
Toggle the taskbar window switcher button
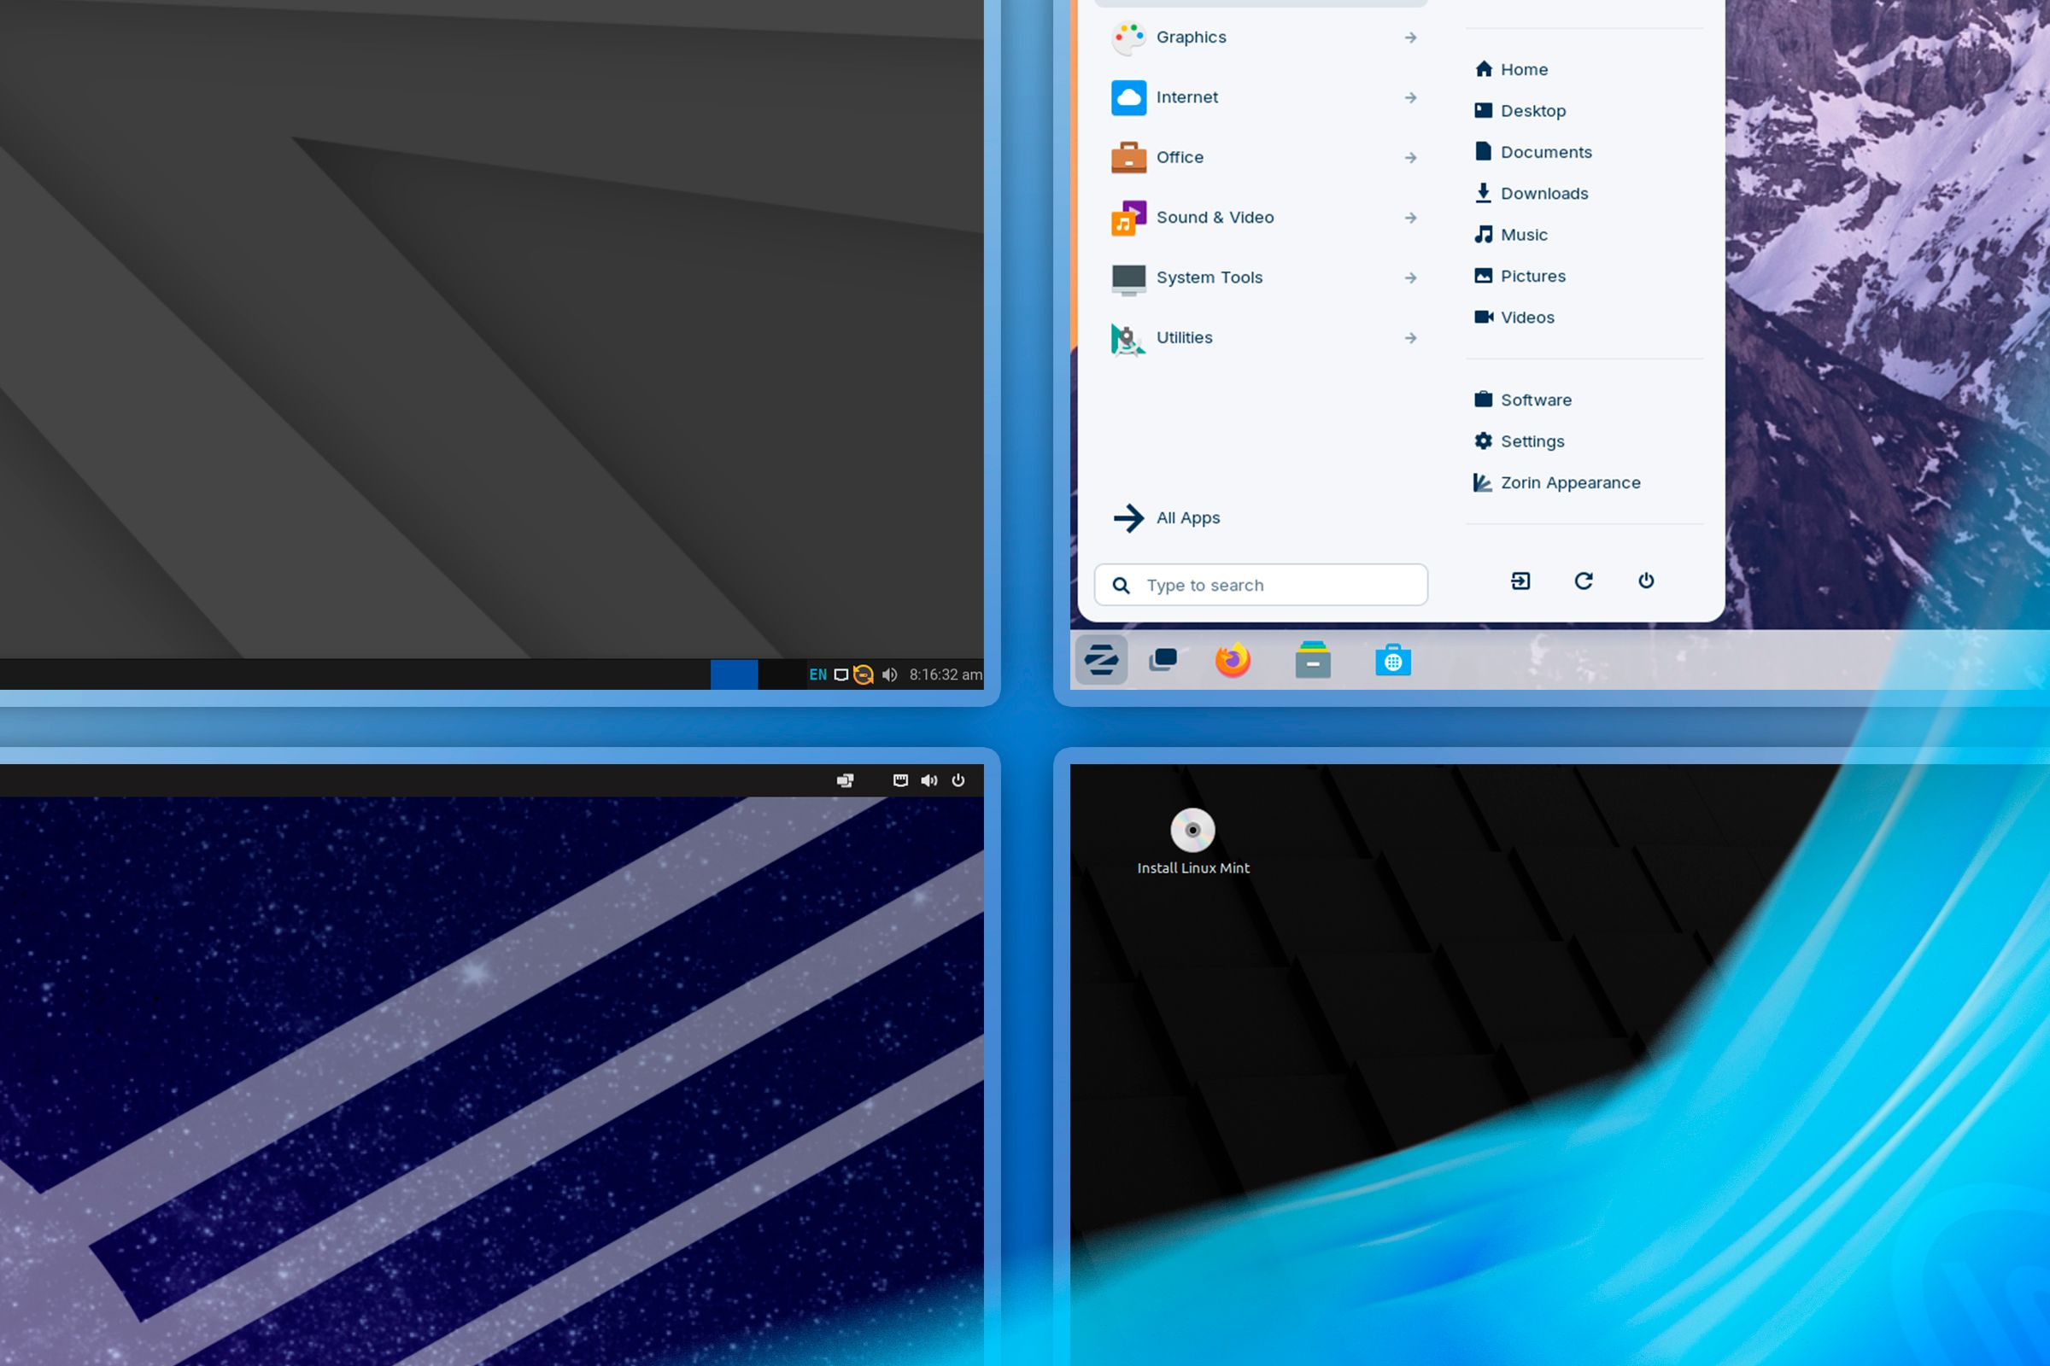(1163, 658)
